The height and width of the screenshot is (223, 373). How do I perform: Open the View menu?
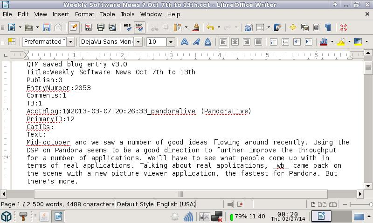click(41, 14)
